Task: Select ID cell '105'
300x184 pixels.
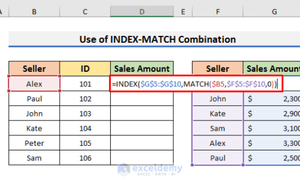Action: 85,143
